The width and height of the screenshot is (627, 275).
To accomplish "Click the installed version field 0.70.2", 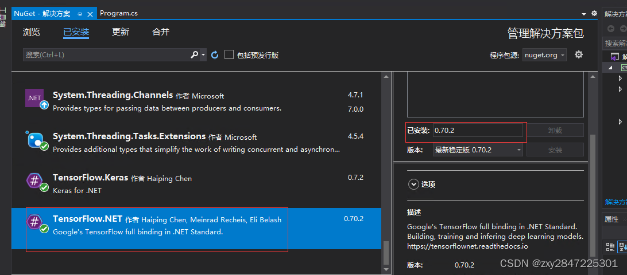I will 478,130.
